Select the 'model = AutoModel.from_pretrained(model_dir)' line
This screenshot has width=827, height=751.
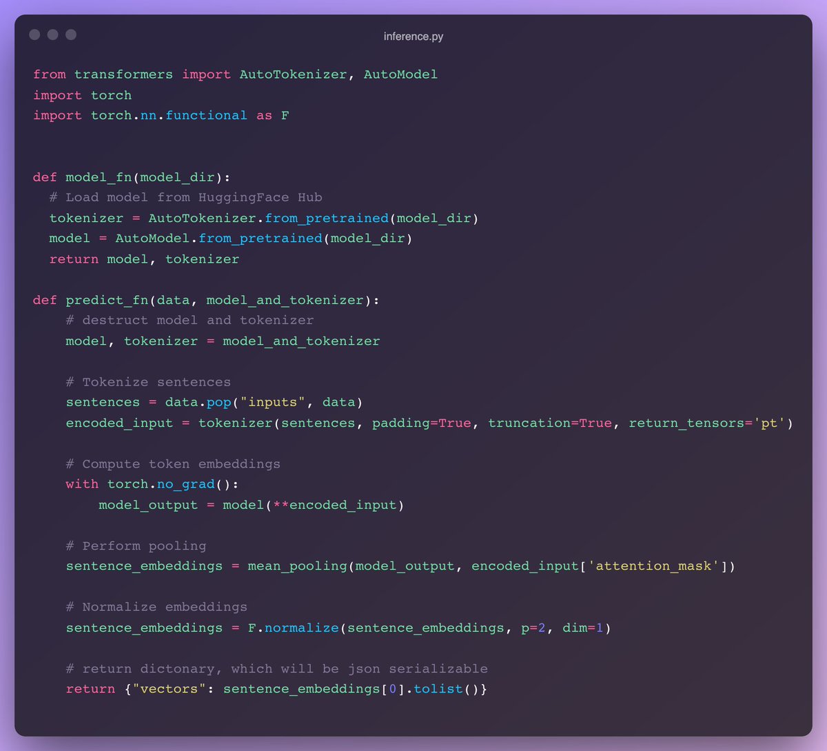231,239
